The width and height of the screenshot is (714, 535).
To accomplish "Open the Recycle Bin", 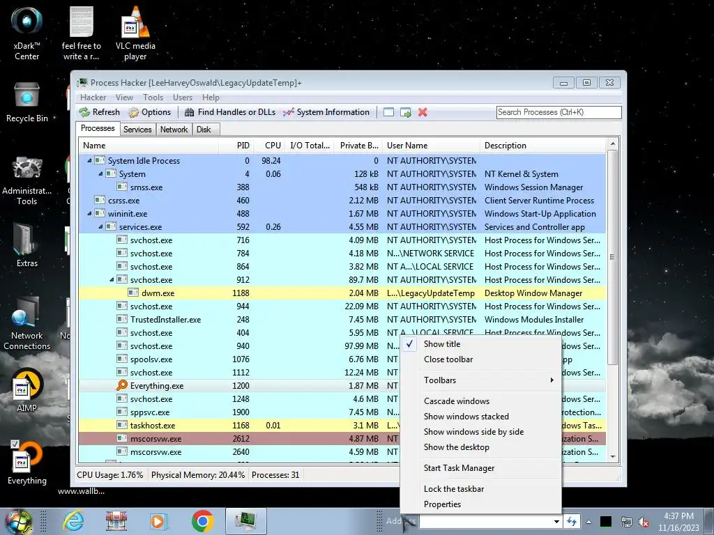I will pos(27,102).
